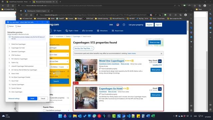This screenshot has height=120, width=213.
Task: Open the Flight + Hotel section
Action: point(72,31)
